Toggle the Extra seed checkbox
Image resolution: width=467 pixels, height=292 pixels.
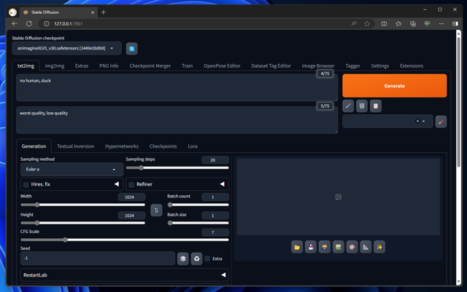pos(207,259)
